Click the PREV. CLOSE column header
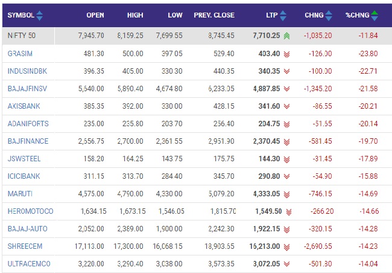Screen dimensions: 392x273 tap(214, 15)
